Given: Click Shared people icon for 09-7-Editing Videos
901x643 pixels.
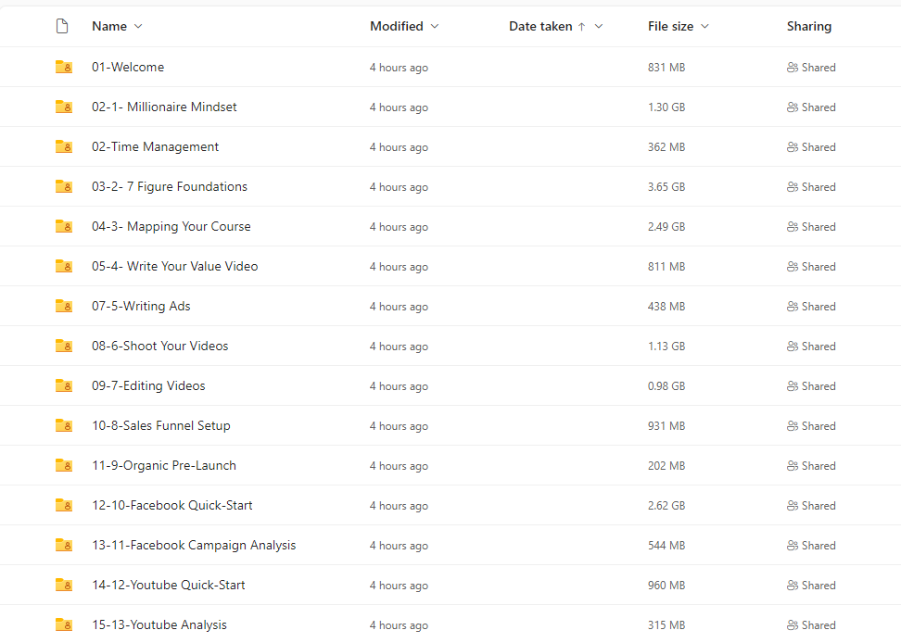Looking at the screenshot, I should 793,385.
